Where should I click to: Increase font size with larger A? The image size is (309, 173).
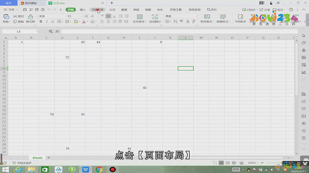(x=86, y=16)
